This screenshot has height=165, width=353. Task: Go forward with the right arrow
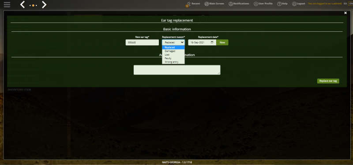[x=44, y=4]
